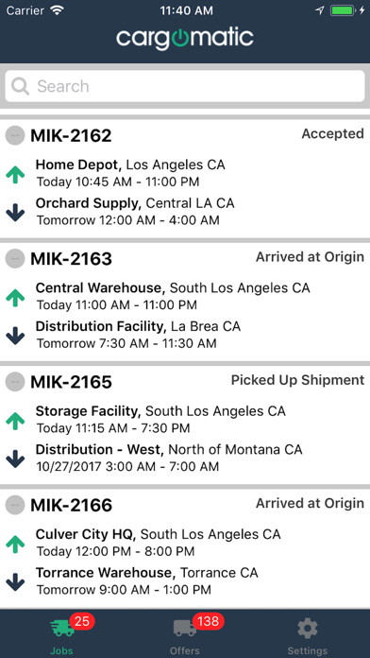Tap the gray circle beside MIK-2165
Viewport: 370px width, 658px height.
(15, 381)
